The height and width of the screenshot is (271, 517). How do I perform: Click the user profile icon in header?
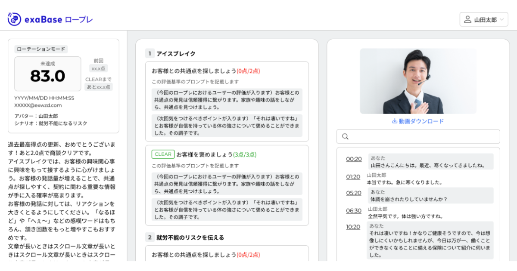point(467,19)
